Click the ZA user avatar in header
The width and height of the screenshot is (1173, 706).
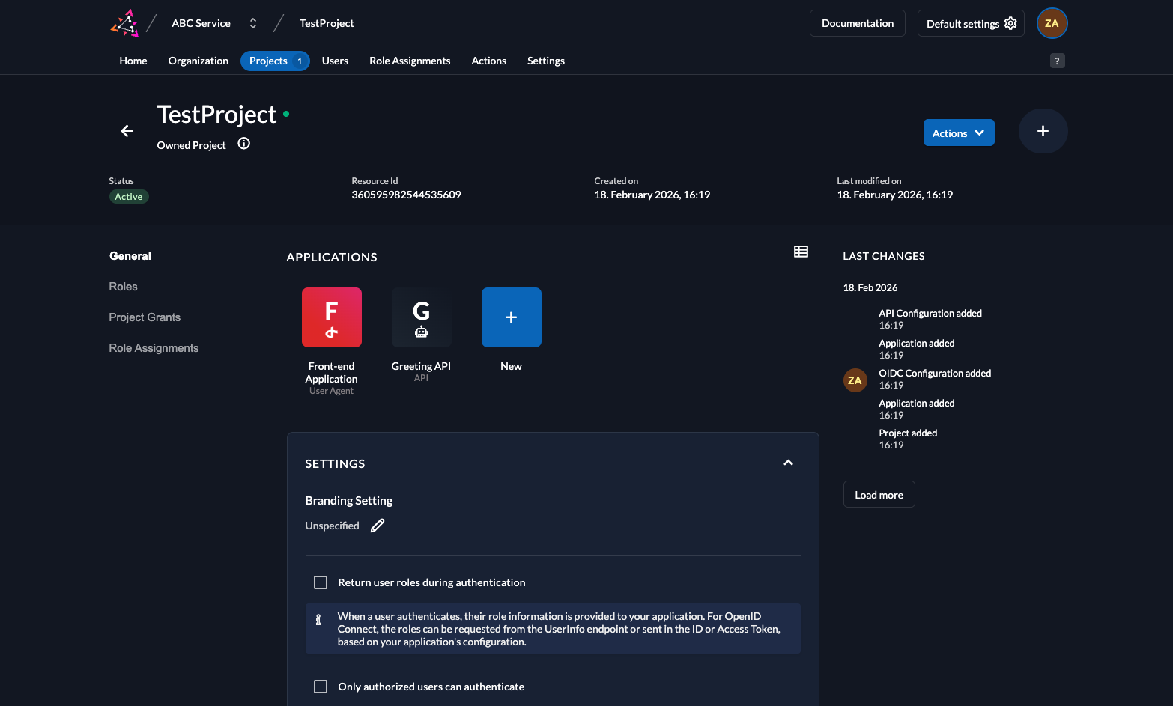(1052, 23)
